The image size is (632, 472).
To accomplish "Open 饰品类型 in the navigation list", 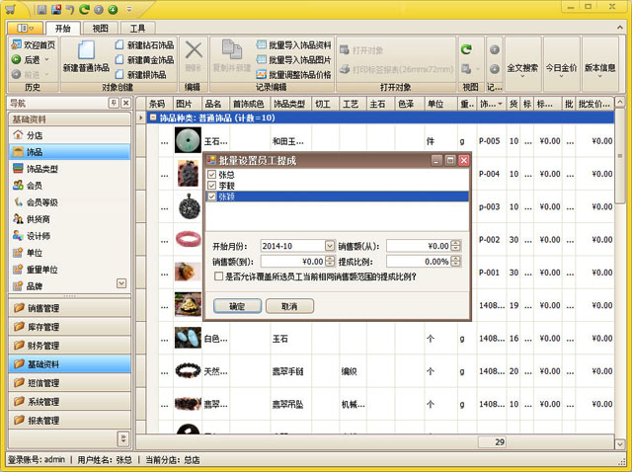I will 70,169.
